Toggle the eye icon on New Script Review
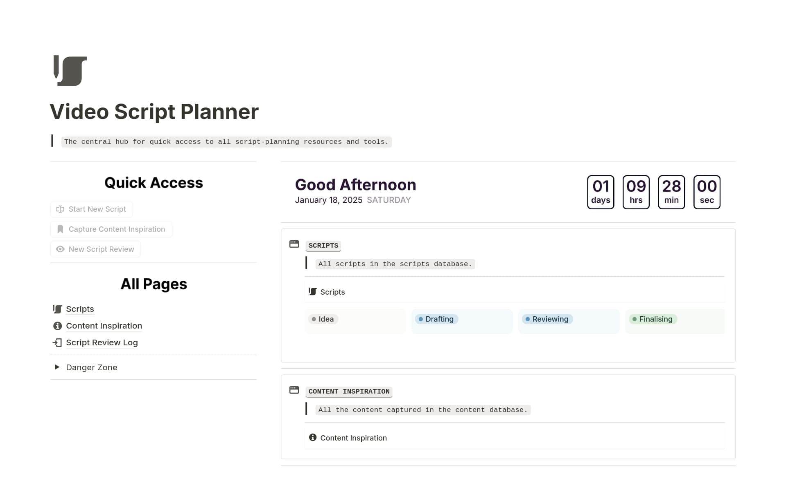The image size is (786, 490). (x=60, y=249)
